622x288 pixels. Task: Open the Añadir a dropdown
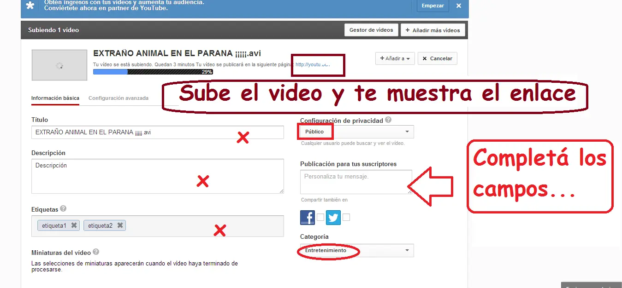pos(395,58)
